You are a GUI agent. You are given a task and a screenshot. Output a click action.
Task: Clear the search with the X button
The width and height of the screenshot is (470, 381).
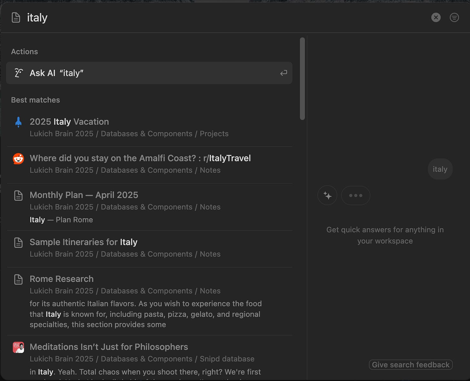coord(436,17)
